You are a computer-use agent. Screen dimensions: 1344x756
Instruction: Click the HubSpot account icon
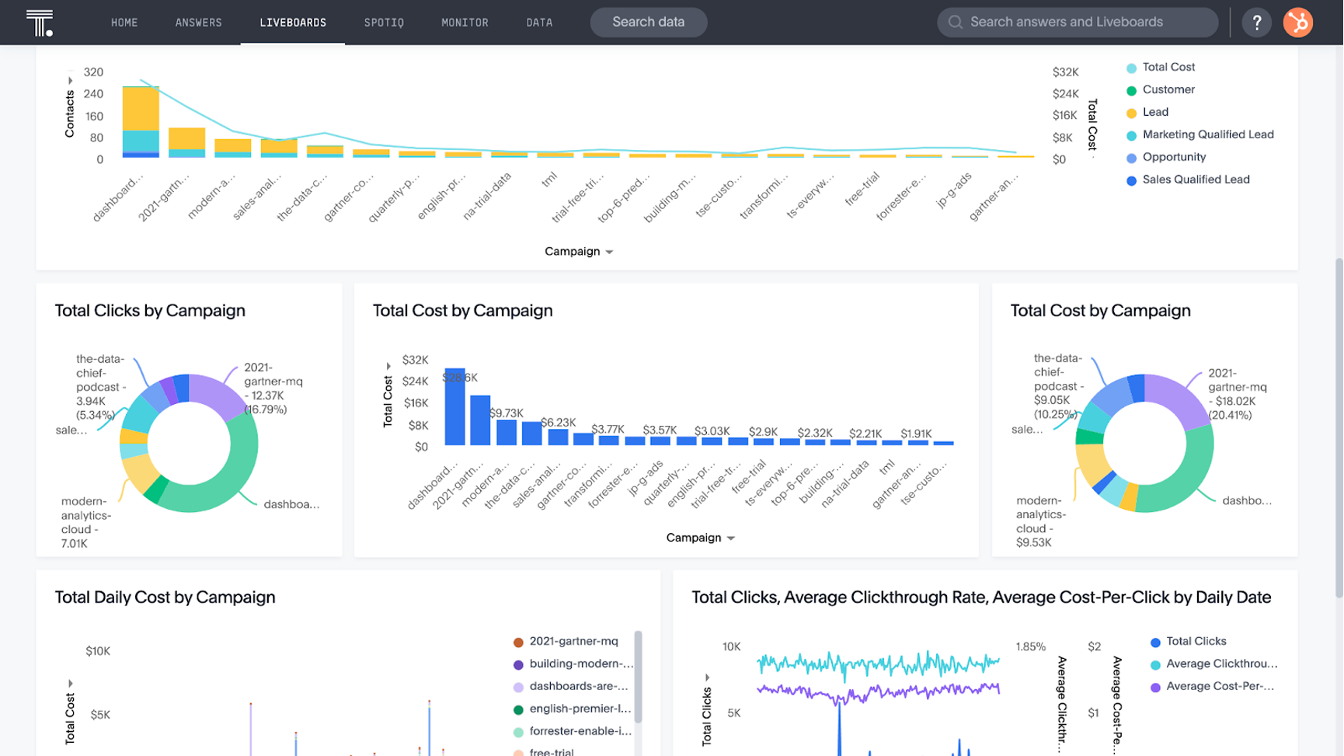(x=1297, y=22)
